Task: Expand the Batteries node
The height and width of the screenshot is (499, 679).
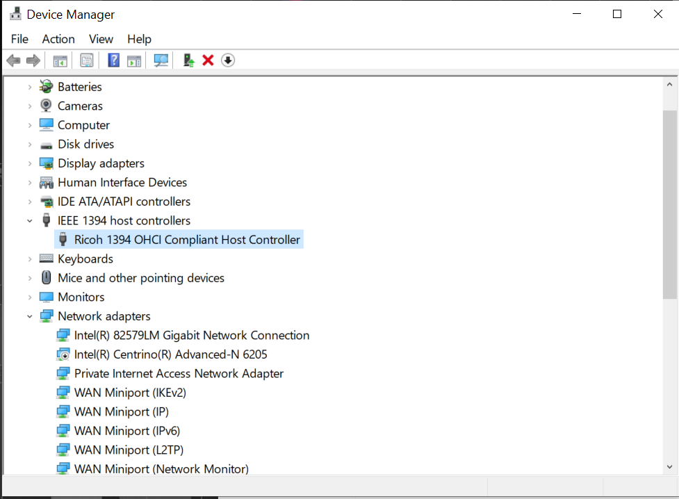Action: point(29,87)
